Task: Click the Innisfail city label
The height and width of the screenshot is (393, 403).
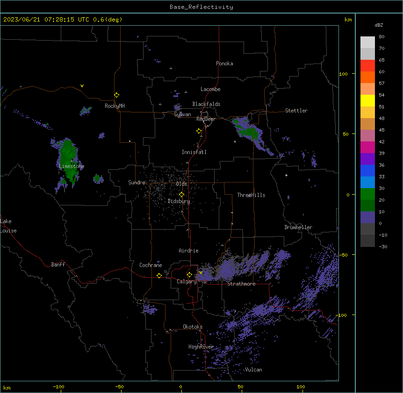Action: pos(194,152)
